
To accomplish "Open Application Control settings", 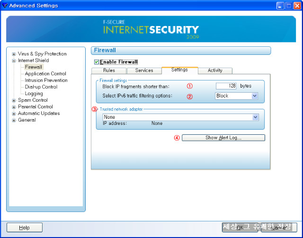I will [x=45, y=74].
